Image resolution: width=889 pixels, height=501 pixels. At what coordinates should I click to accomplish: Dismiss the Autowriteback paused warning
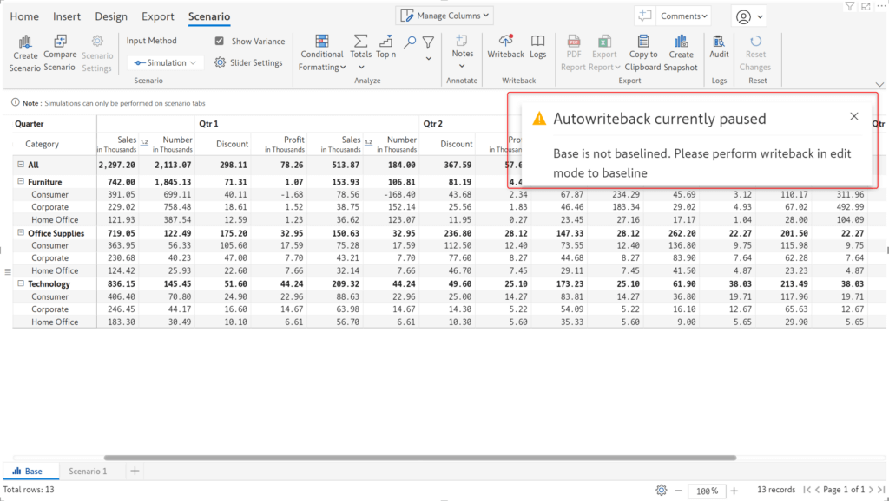(853, 115)
